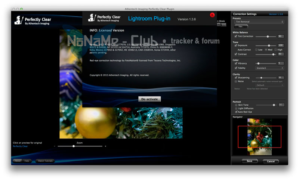The width and height of the screenshot is (299, 180).
Task: Open the Presets Tint Removal dropdown
Action: point(259,22)
